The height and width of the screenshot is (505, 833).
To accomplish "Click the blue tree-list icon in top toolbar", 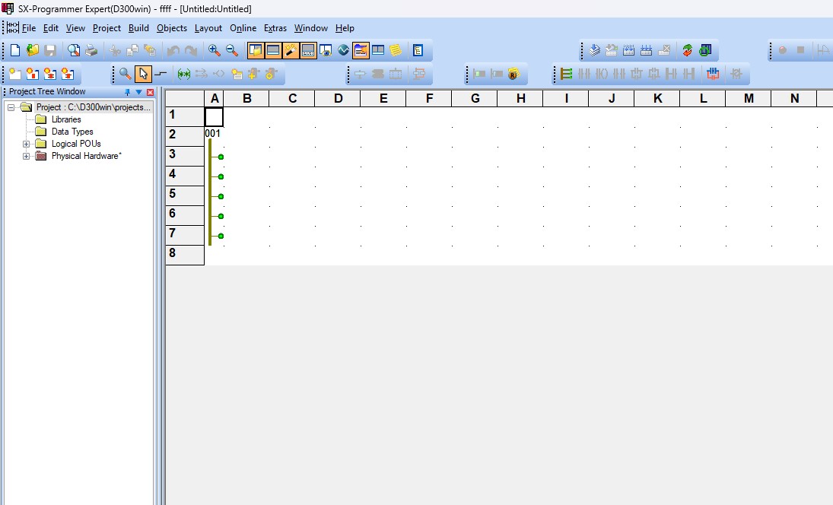I will click(418, 50).
